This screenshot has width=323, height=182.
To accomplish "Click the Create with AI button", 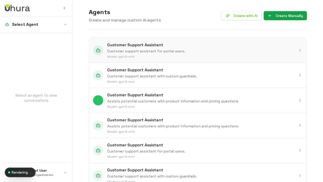I will (241, 16).
